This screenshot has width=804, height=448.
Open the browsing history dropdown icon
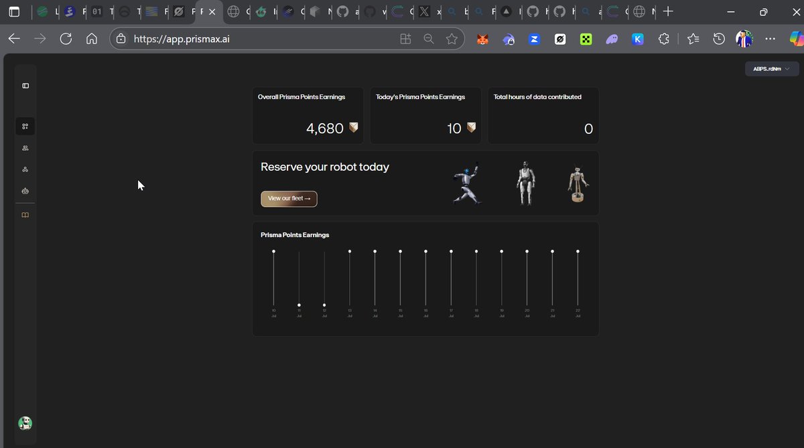click(719, 39)
